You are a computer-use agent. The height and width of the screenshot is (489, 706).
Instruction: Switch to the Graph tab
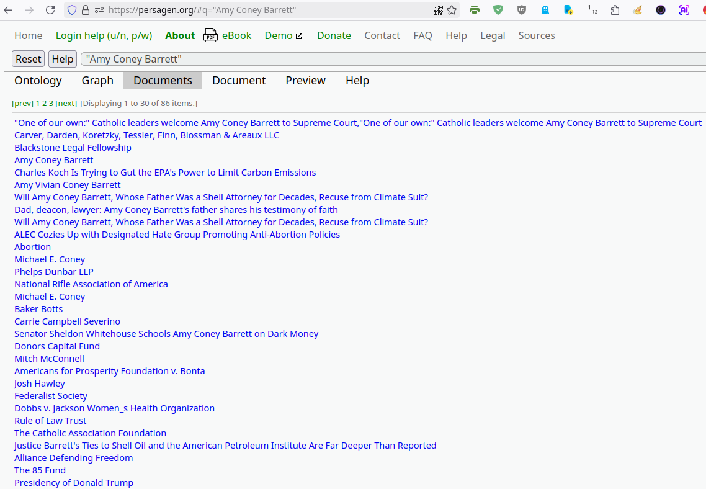(x=97, y=80)
